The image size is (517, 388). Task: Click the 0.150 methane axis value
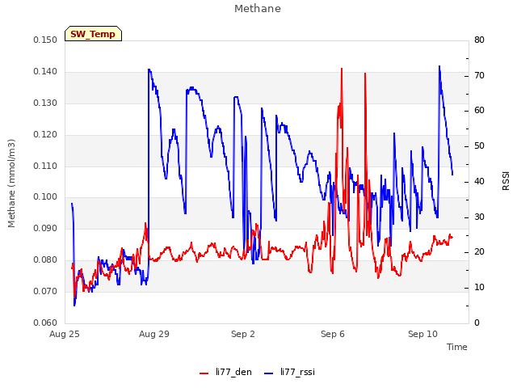(45, 40)
